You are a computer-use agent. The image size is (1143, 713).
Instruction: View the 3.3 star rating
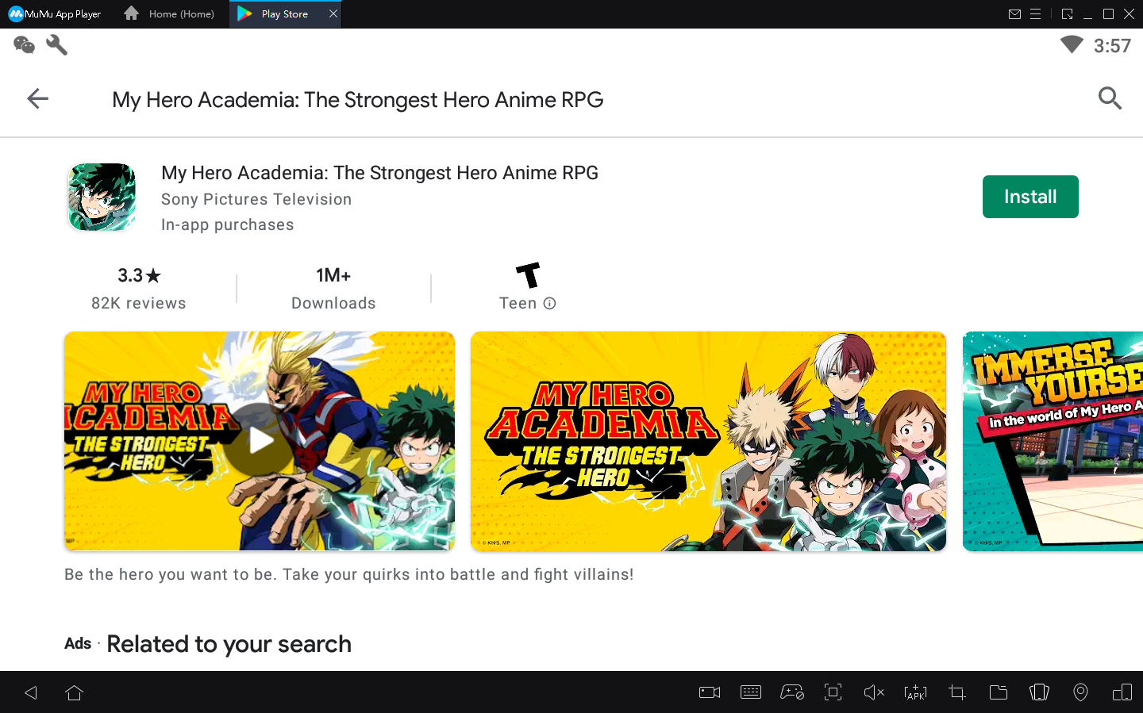(139, 275)
